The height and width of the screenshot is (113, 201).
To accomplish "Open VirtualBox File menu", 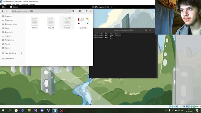I will 3,4.
